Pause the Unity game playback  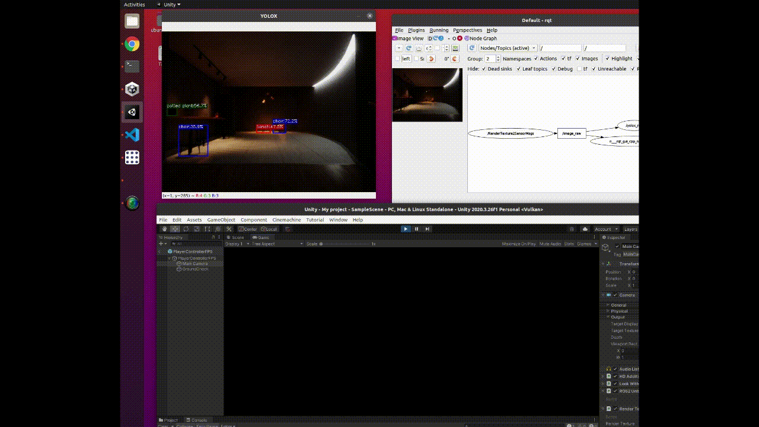[416, 229]
